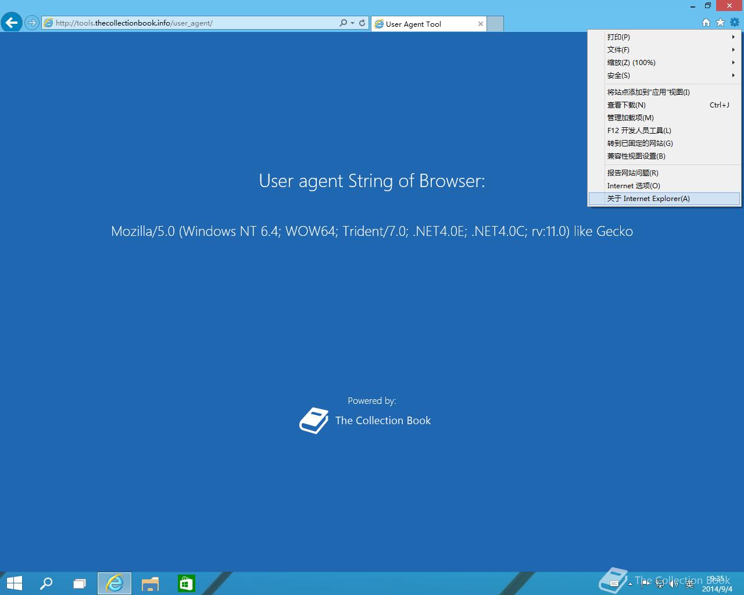Select 转到已固定的网站(G)
The width and height of the screenshot is (744, 595).
[664, 143]
